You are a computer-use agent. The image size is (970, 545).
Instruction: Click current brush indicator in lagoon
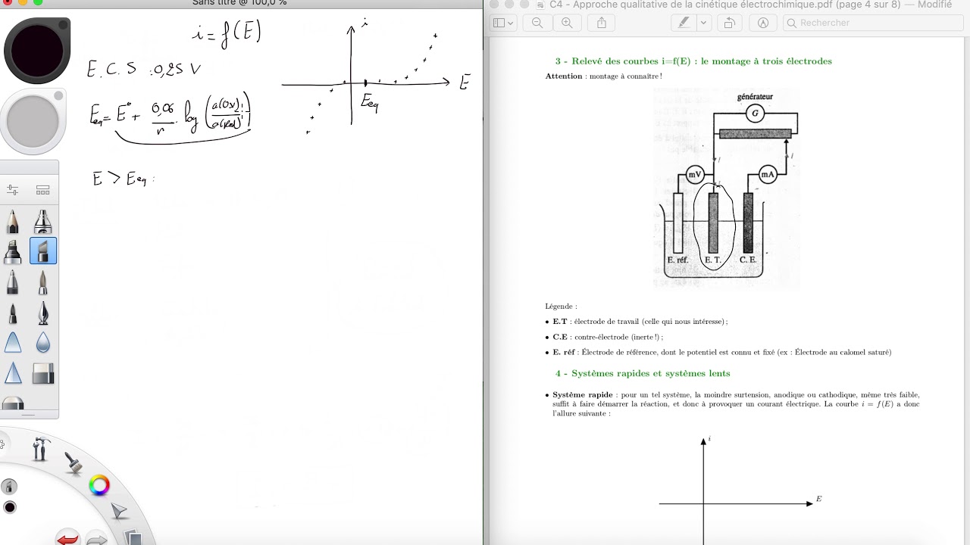tap(9, 487)
